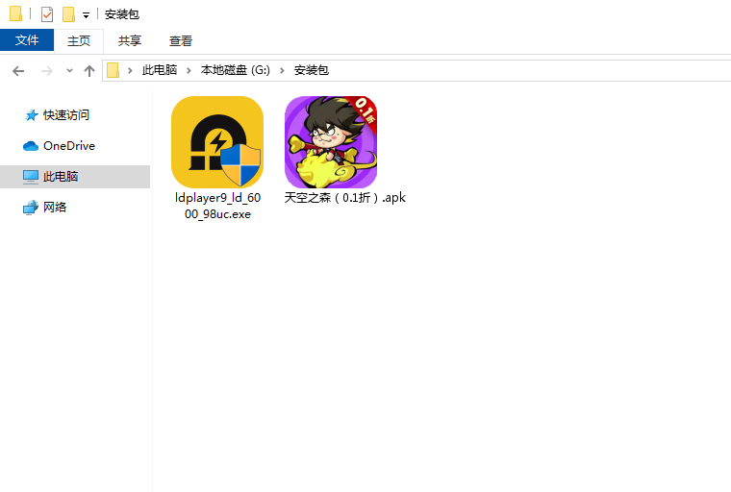
Task: Open the 文件 menu
Action: [x=27, y=40]
